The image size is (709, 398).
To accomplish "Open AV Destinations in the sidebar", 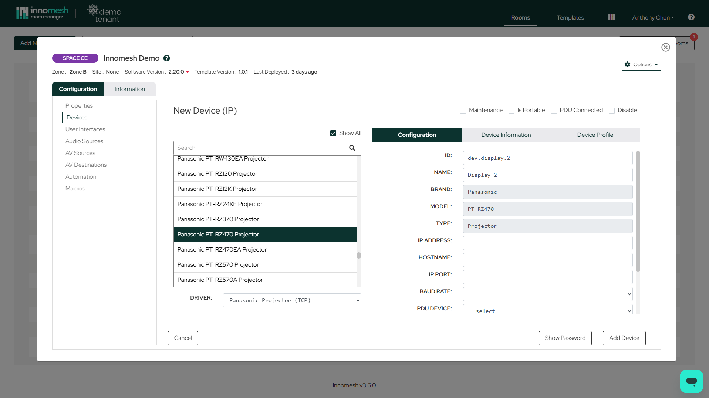I will click(x=86, y=165).
